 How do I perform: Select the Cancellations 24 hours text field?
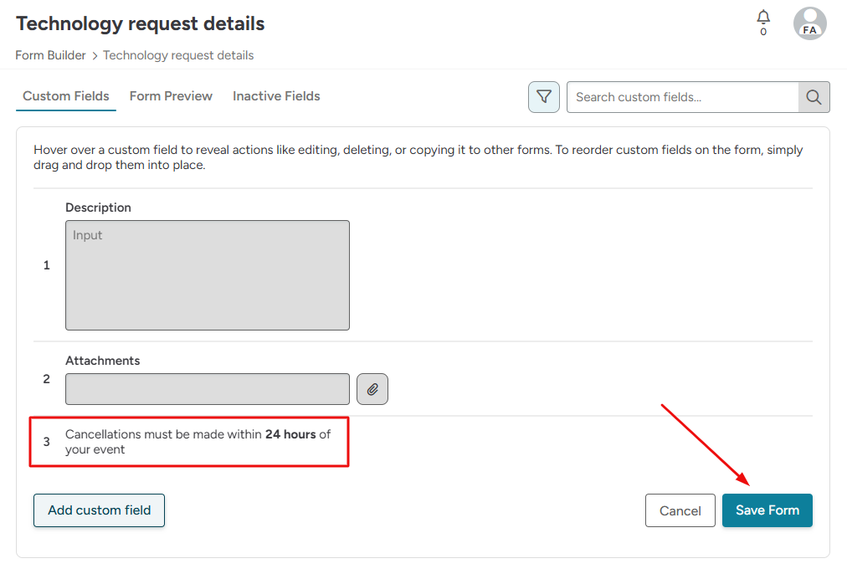click(x=198, y=442)
